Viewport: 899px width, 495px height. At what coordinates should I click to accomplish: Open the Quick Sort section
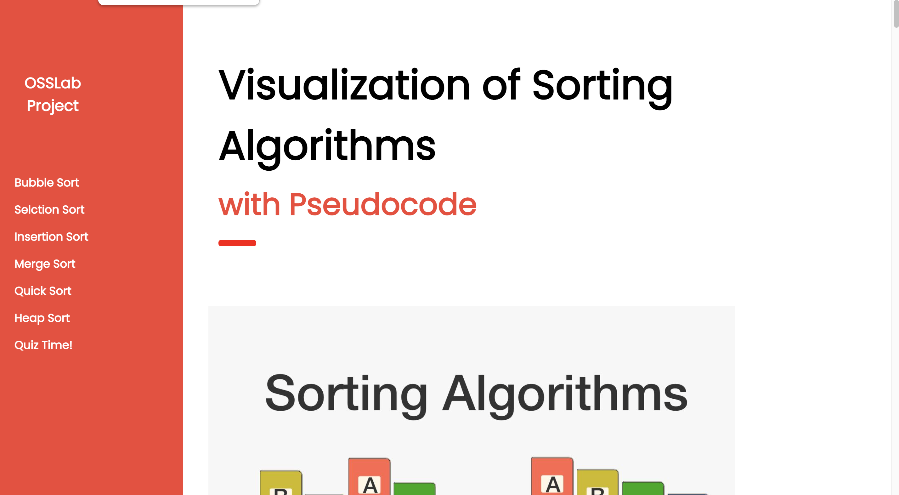42,291
